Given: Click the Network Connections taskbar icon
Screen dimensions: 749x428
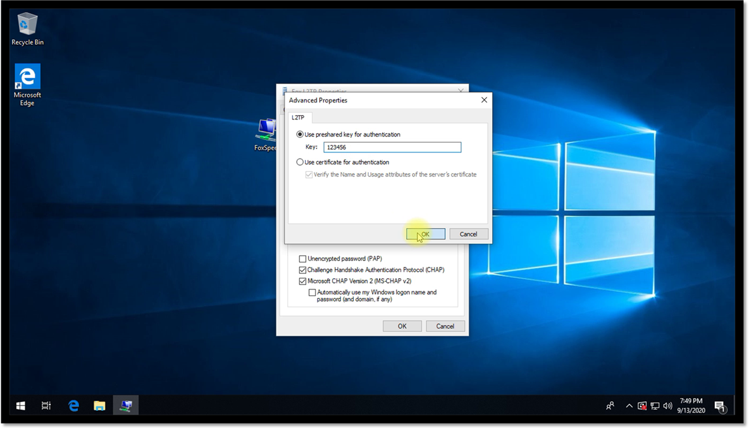Looking at the screenshot, I should [126, 405].
